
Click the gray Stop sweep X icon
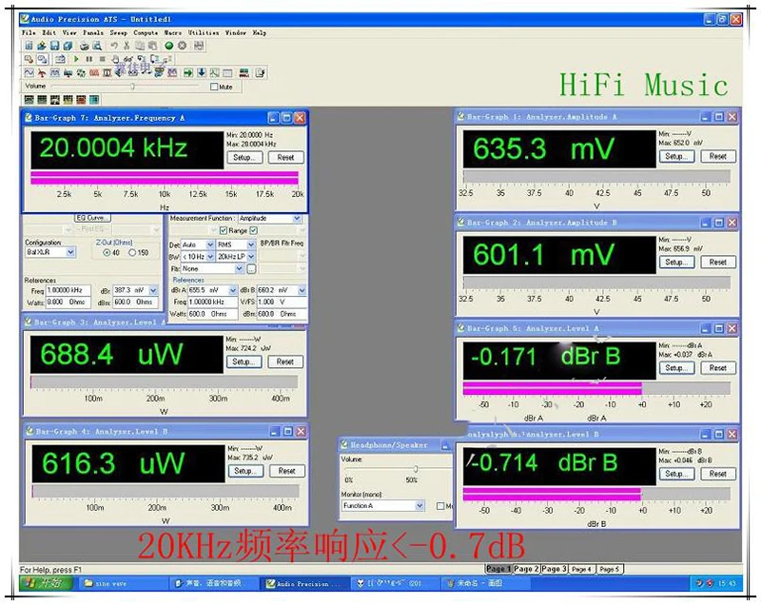coord(182,46)
